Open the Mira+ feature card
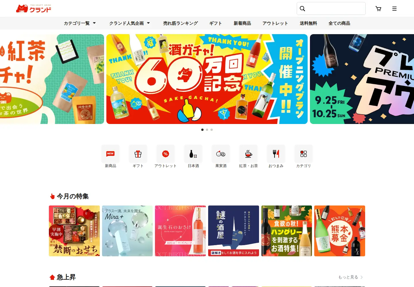 click(x=127, y=231)
